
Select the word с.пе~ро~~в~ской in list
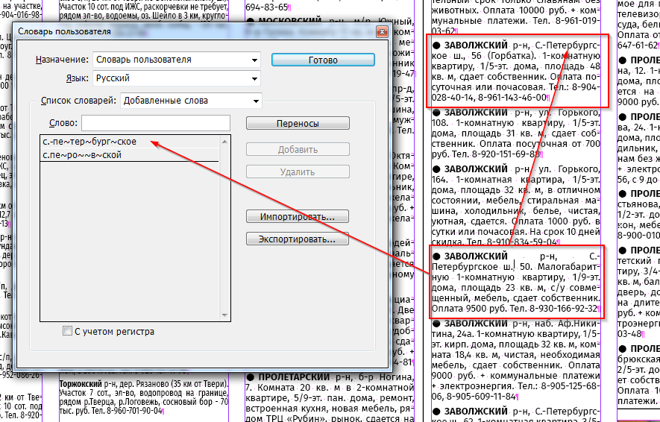(x=130, y=155)
